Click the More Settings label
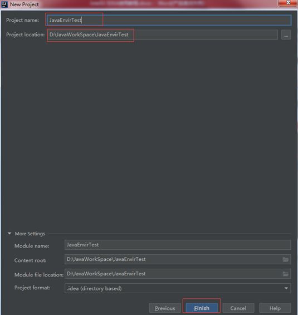The height and width of the screenshot is (315, 298). [30, 234]
